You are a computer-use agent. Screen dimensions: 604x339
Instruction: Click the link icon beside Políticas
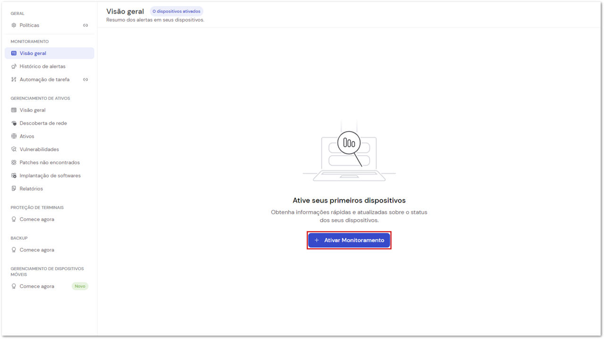85,25
